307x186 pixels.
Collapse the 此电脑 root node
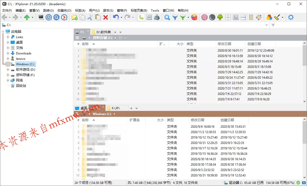pos(3,31)
